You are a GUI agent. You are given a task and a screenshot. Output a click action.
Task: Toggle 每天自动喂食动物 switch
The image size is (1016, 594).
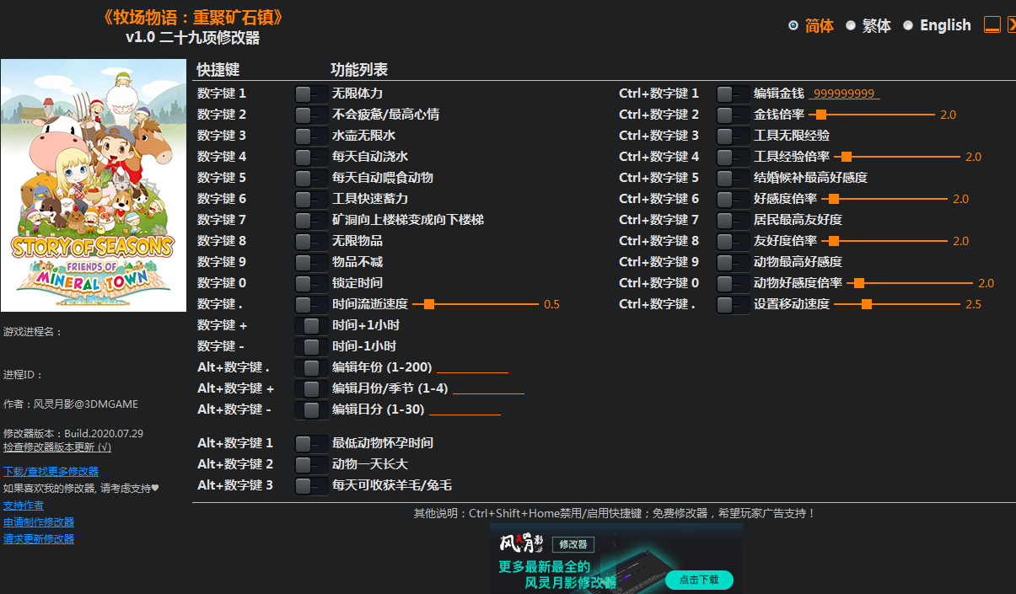point(311,178)
